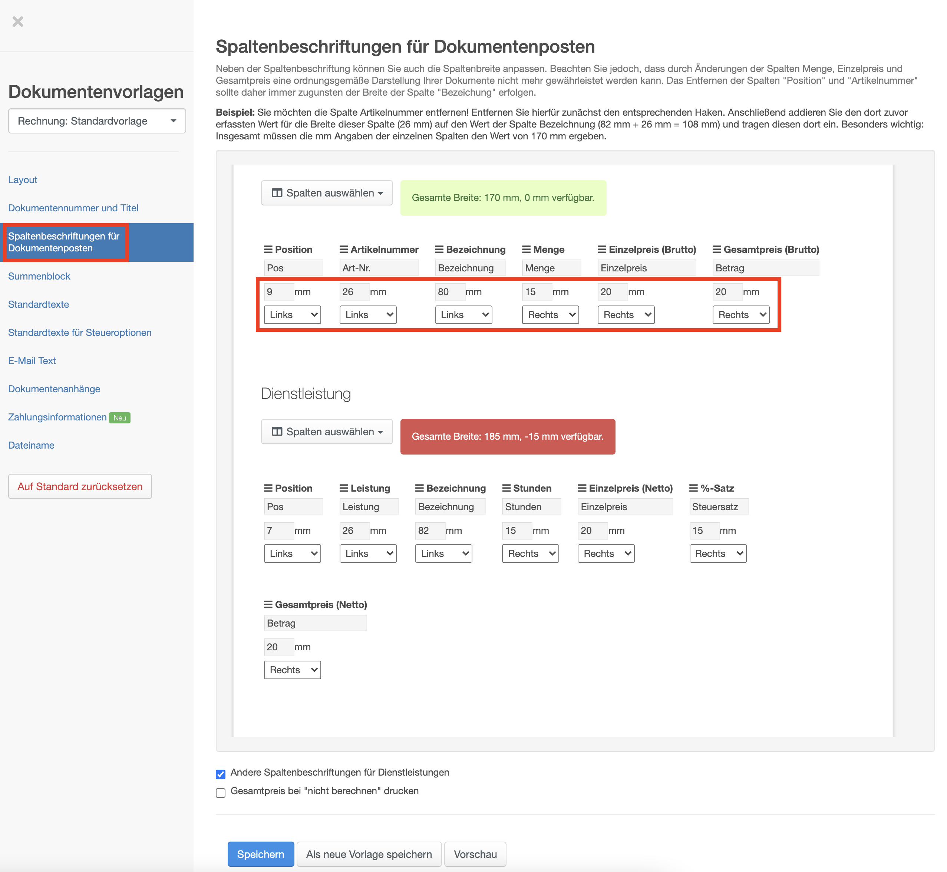
Task: Click the drag handle icon beside Artikelnummer
Action: [x=343, y=249]
